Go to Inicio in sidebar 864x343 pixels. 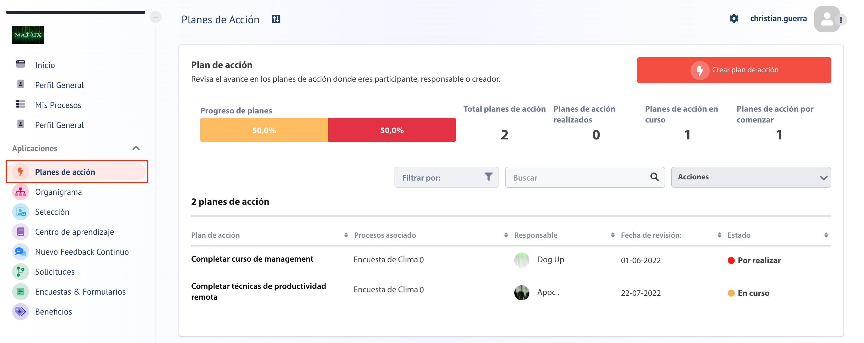pyautogui.click(x=45, y=65)
